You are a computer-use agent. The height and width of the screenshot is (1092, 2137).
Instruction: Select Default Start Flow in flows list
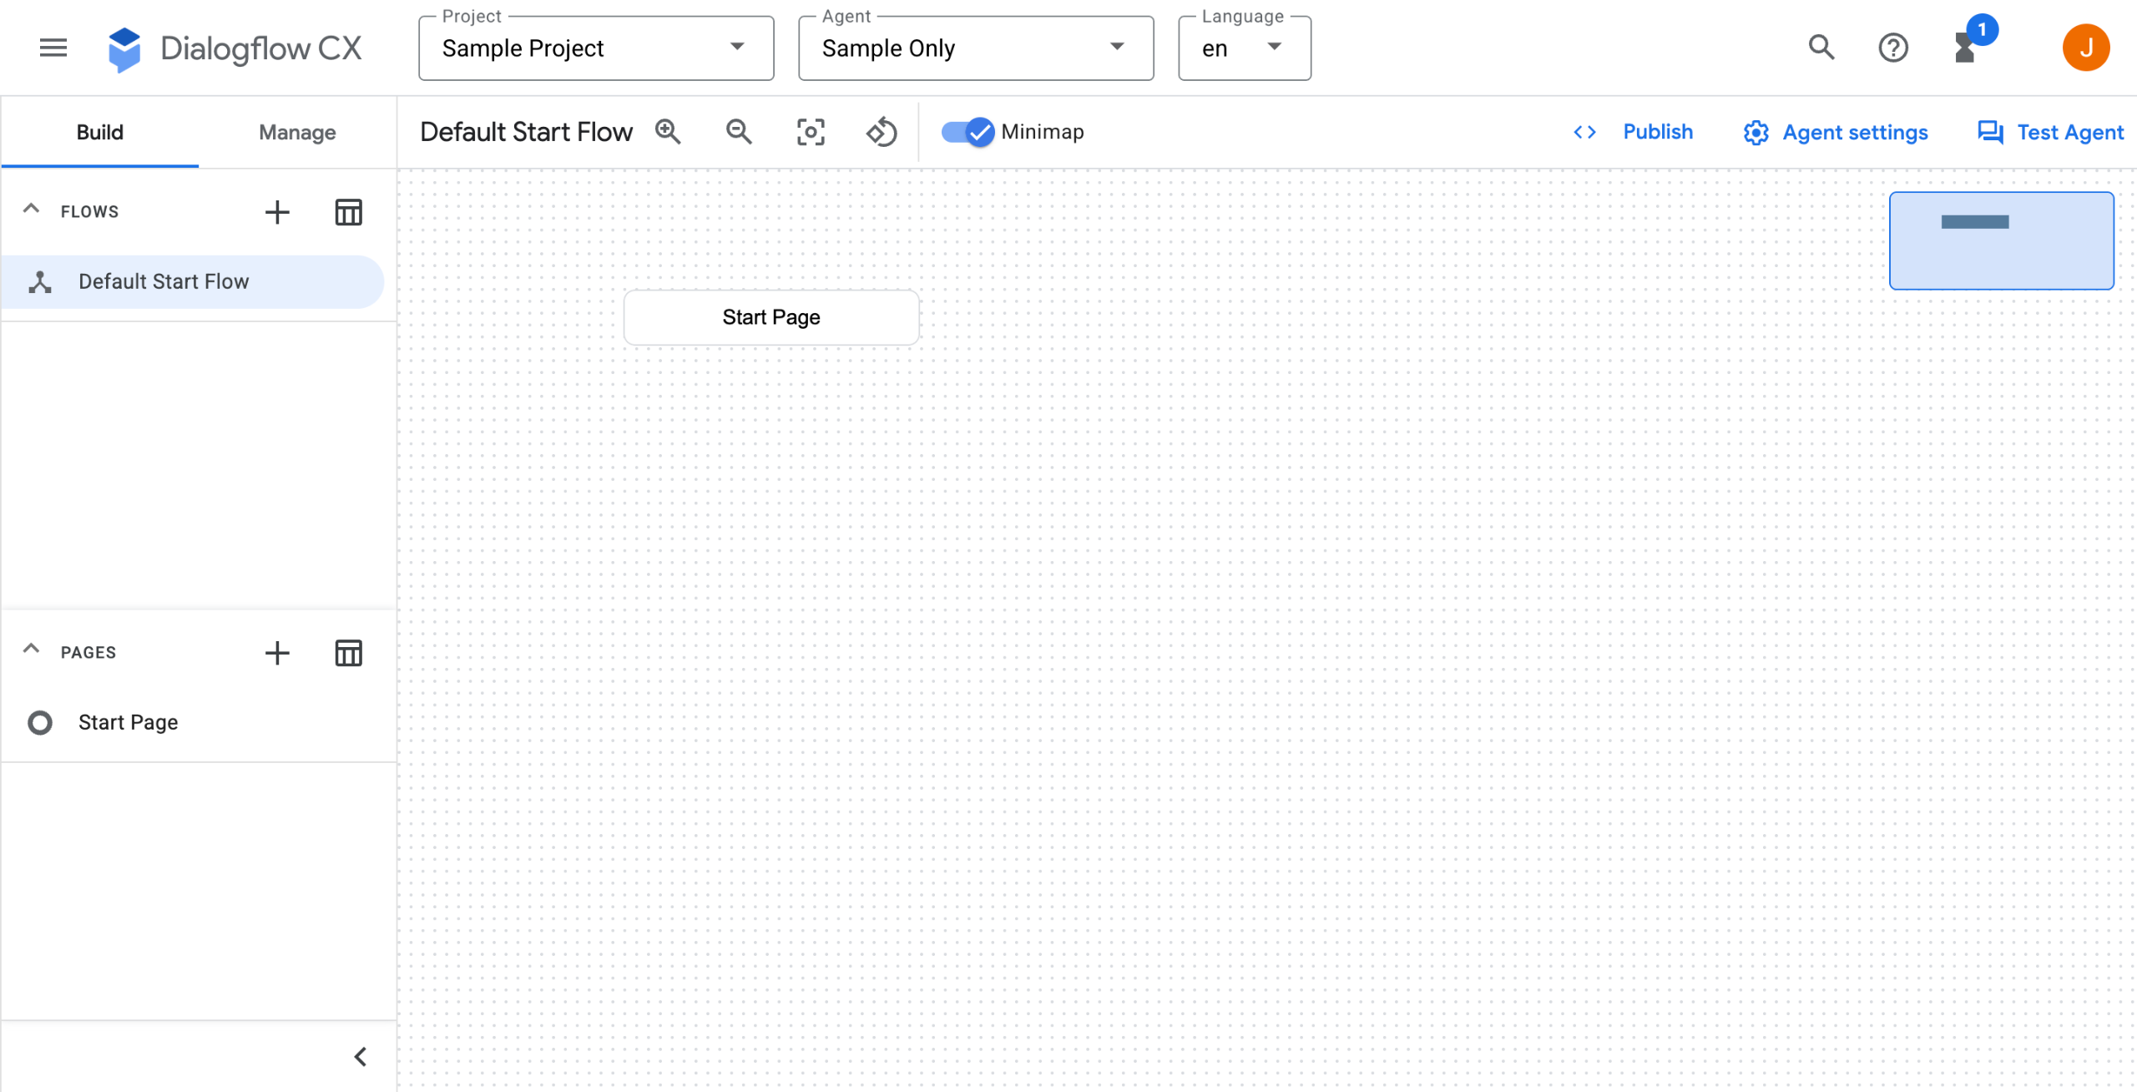193,281
